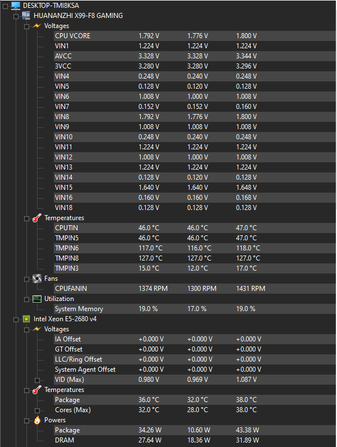Viewport: 337px width, 447px height.
Task: Select the System Memory utilization row
Action: coord(195,309)
